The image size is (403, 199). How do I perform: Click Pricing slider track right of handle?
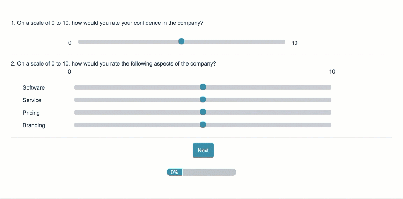[x=267, y=112]
